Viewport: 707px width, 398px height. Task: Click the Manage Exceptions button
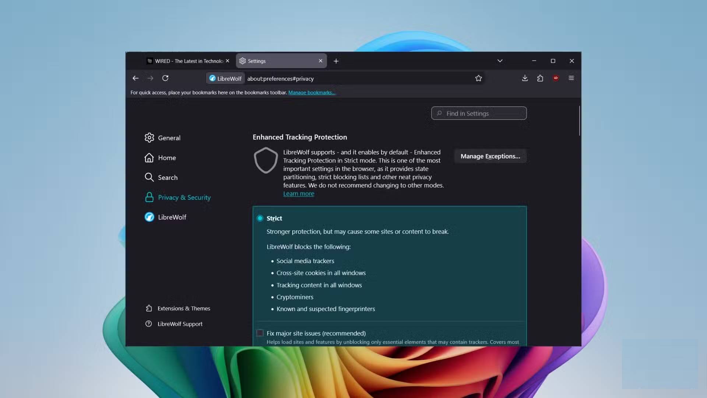[490, 156]
